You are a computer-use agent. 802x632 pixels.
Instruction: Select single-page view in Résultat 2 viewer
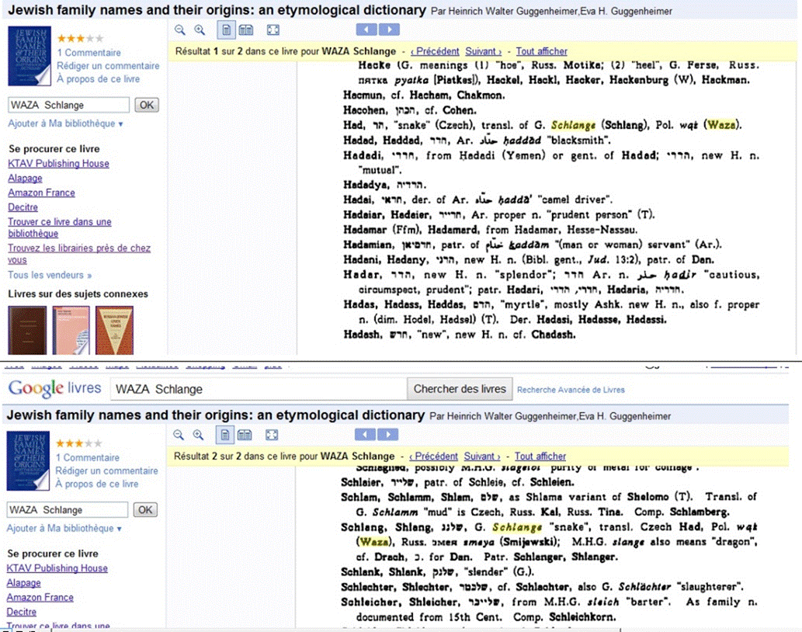pyautogui.click(x=224, y=435)
